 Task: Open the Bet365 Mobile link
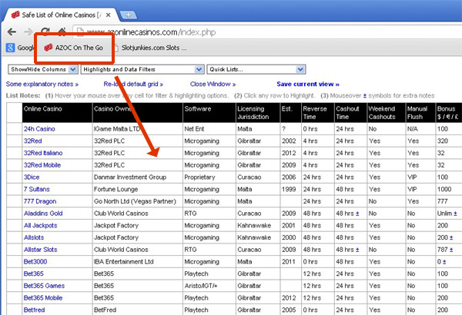click(x=43, y=297)
